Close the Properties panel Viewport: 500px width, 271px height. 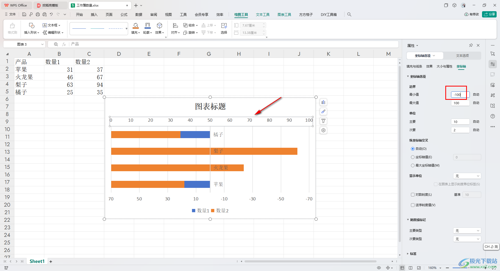pos(478,45)
